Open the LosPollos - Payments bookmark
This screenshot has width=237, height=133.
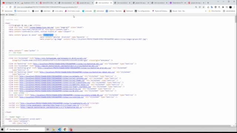[114, 11]
